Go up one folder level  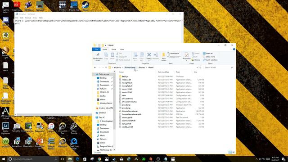[x=106, y=67]
